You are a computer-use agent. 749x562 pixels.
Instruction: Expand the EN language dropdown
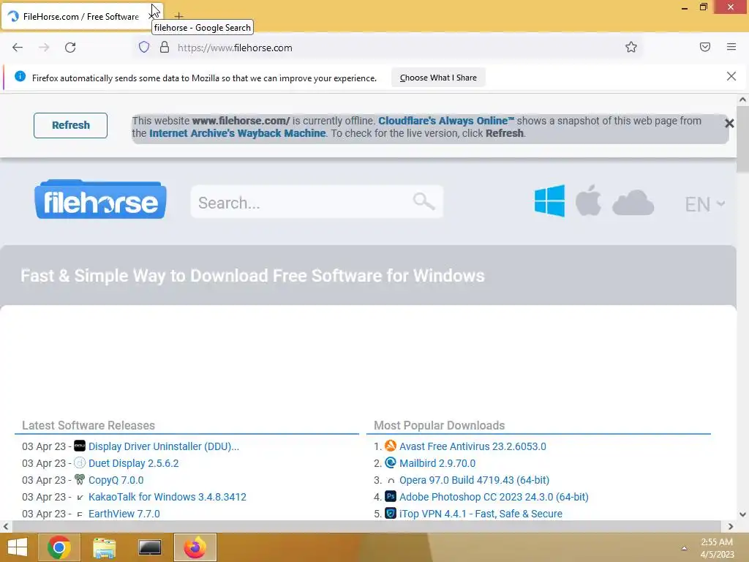(x=705, y=204)
